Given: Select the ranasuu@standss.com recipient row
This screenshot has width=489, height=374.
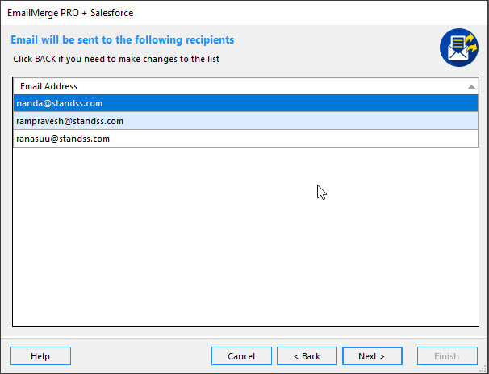Looking at the screenshot, I should pos(246,139).
